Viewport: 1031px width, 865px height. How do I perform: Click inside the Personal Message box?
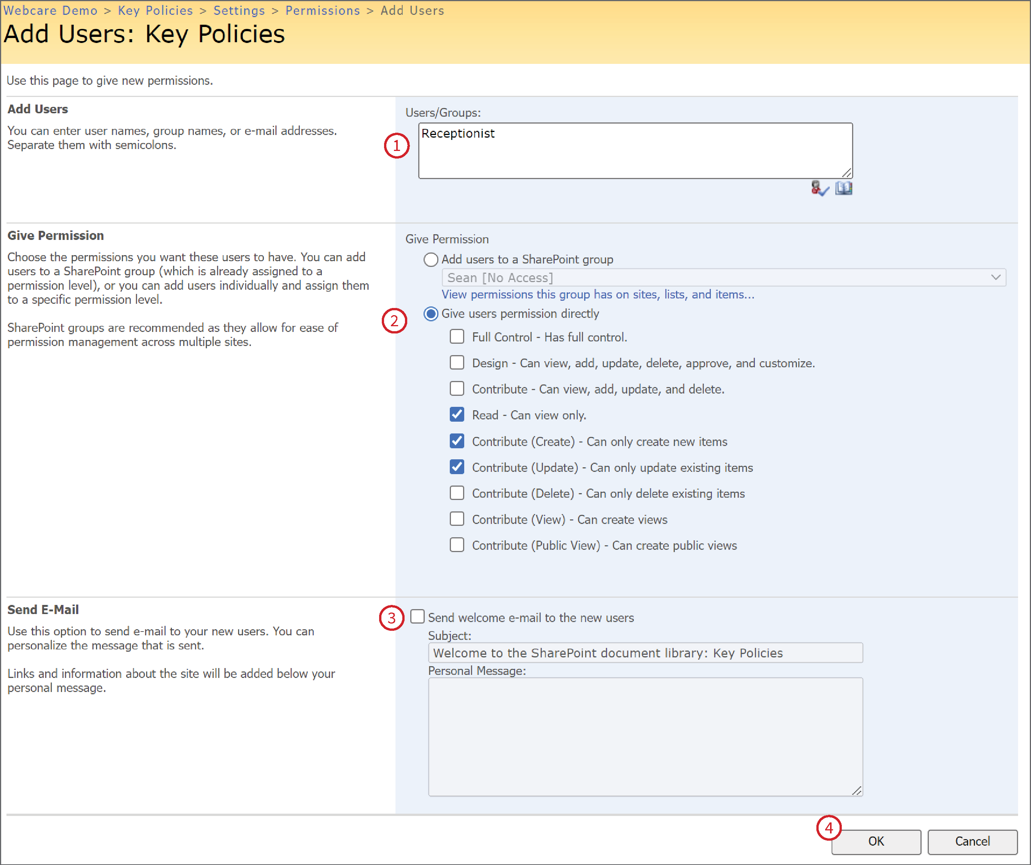pos(645,737)
